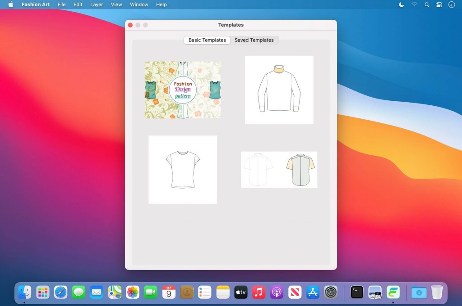This screenshot has width=462, height=306.
Task: Open the Downloads folder in the Dock
Action: (419, 292)
